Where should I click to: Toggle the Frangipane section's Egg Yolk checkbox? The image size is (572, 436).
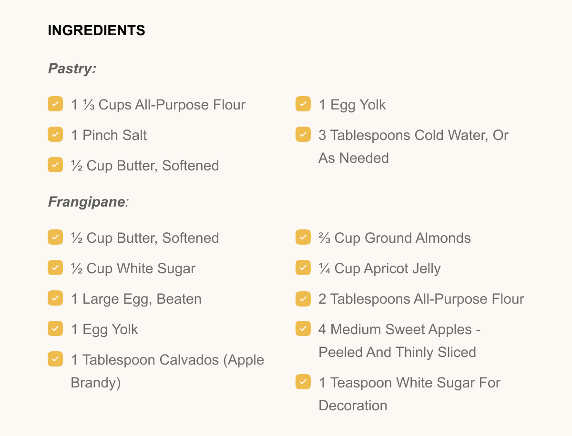coord(55,329)
